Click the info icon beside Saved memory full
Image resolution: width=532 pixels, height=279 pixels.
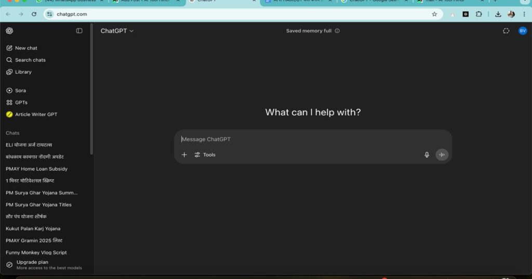337,31
